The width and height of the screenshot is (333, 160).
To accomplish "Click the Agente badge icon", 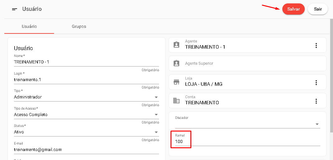I will (176, 45).
